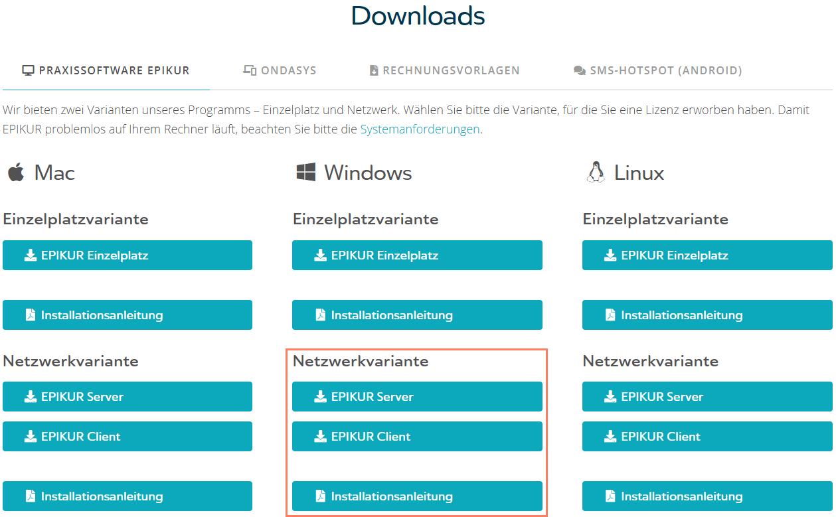The image size is (836, 517).
Task: Click the file icon on Rechnungsvorlagen tab
Action: [x=374, y=70]
